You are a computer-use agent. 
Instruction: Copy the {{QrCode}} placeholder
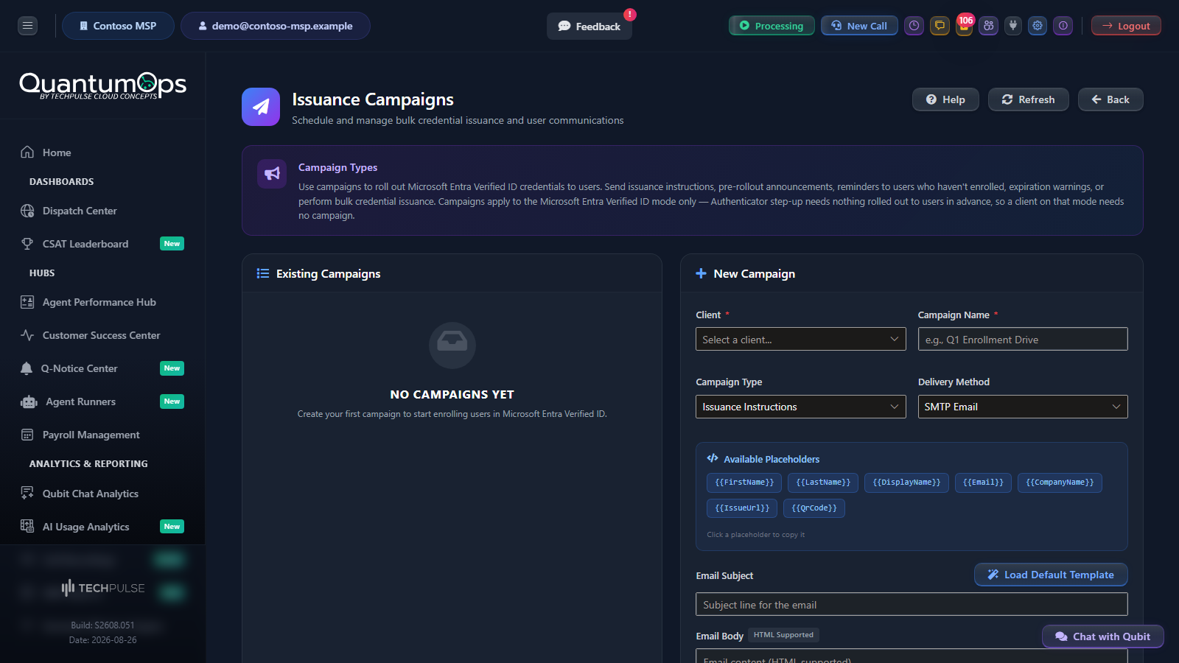click(x=814, y=508)
